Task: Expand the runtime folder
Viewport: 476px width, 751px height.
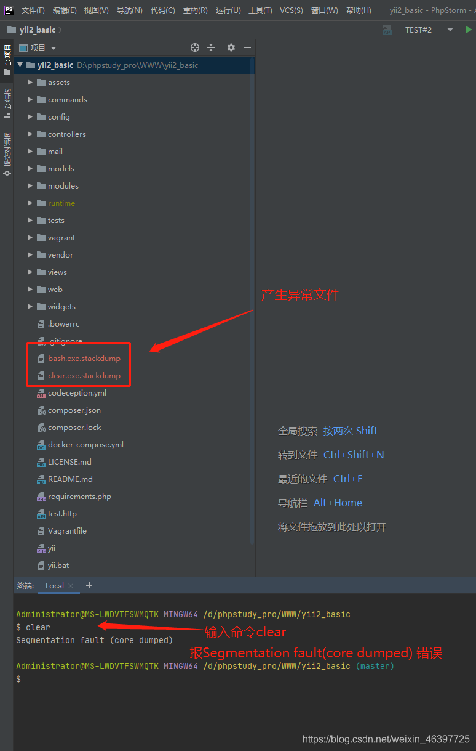Action: 30,203
